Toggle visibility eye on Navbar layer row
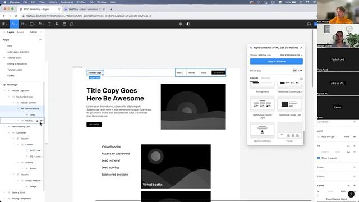The image size is (359, 202). point(41,121)
